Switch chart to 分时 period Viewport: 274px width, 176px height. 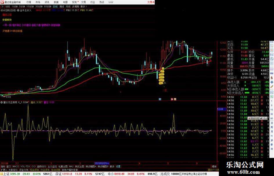coord(7,6)
